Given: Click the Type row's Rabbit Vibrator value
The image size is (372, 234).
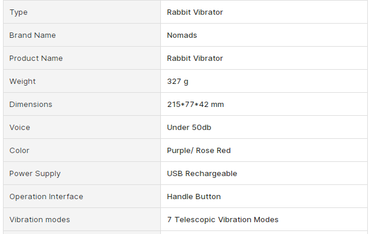Looking at the screenshot, I should (195, 12).
